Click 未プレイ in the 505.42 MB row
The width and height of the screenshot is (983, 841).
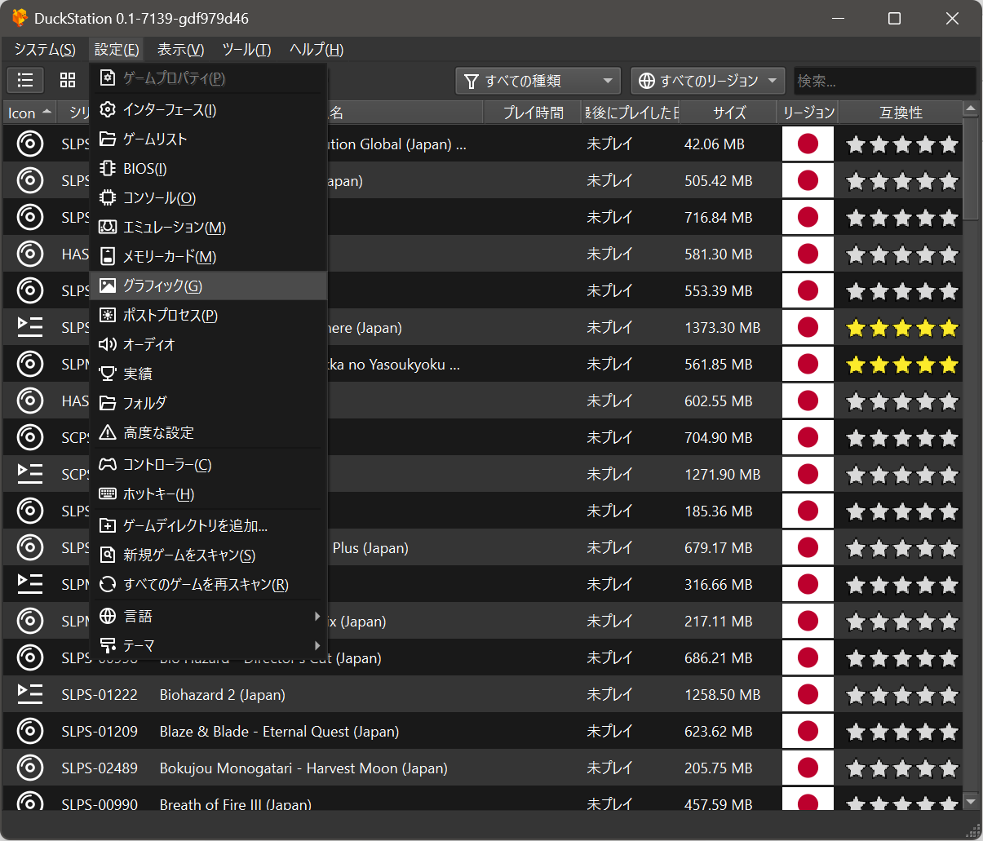pyautogui.click(x=609, y=181)
